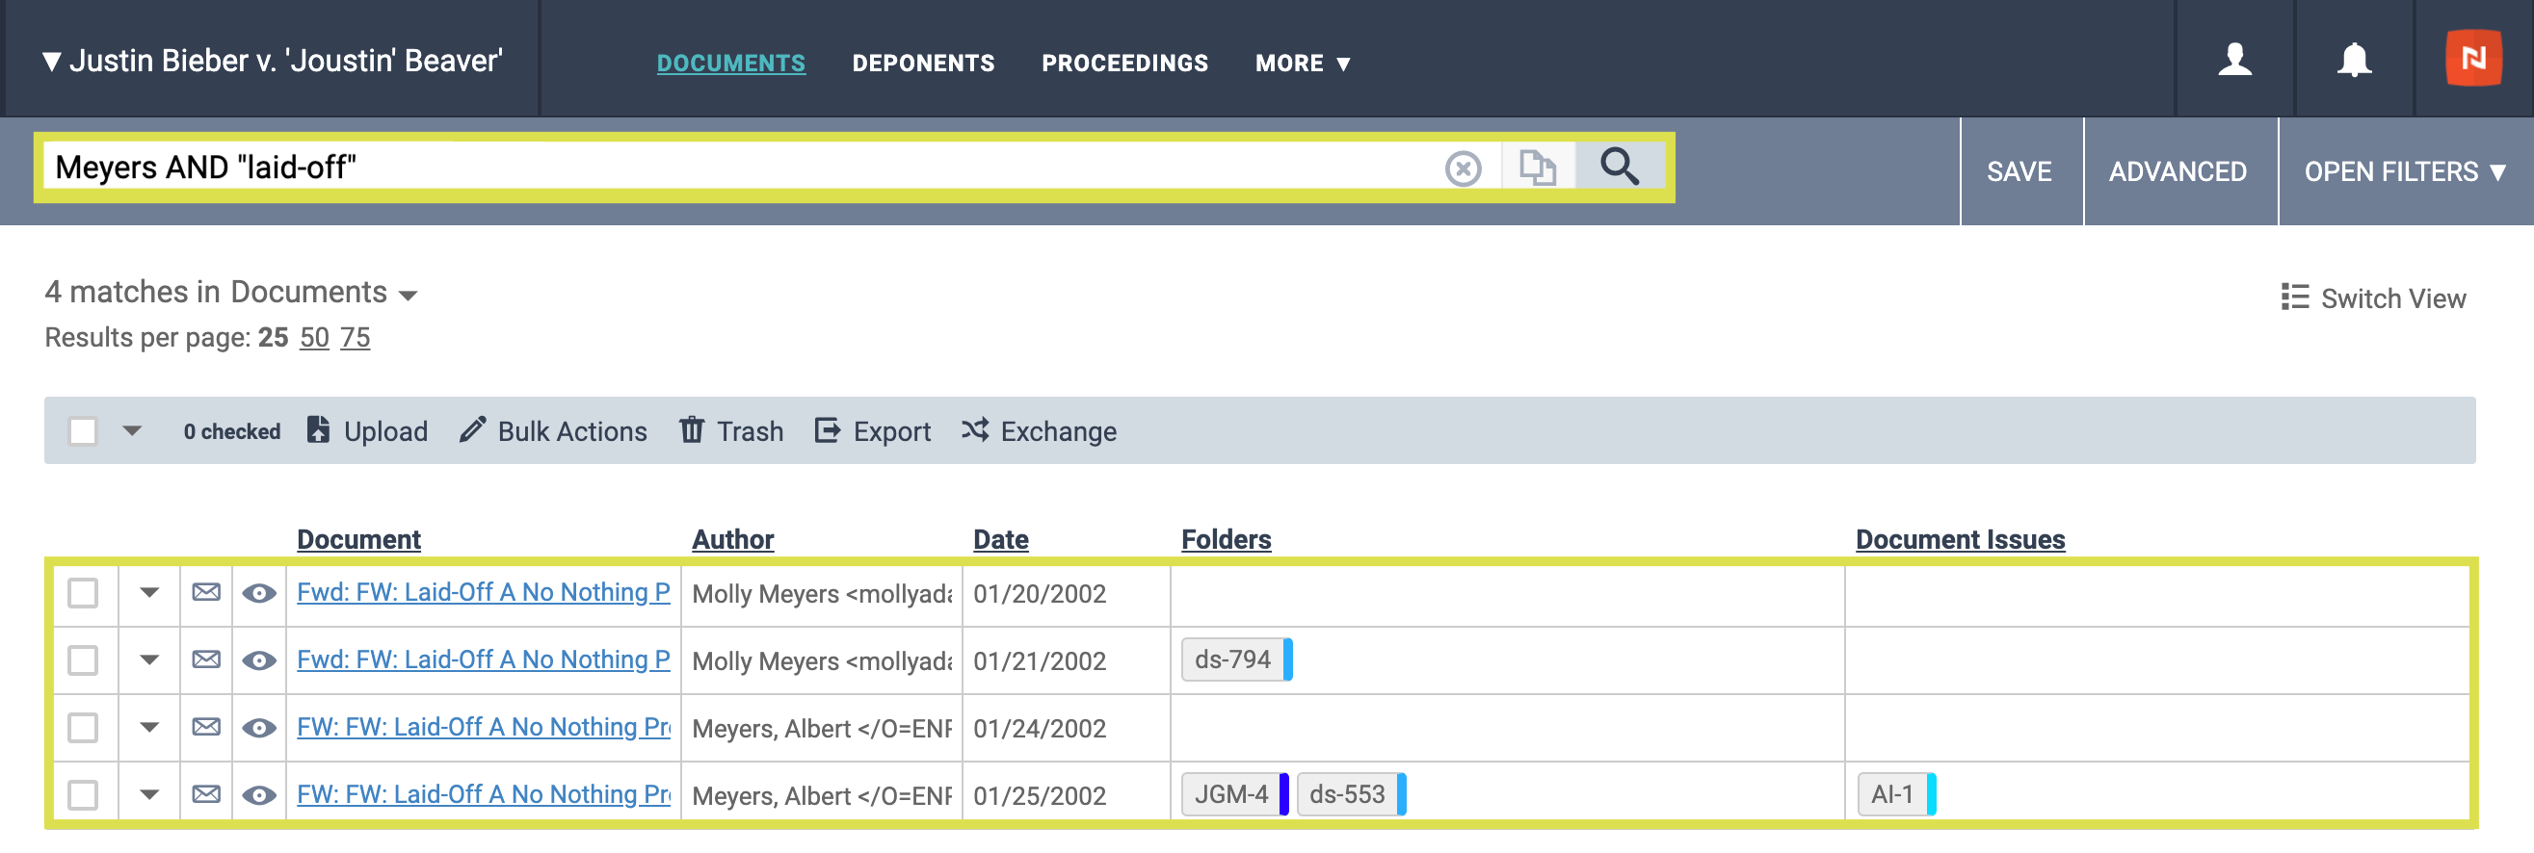The height and width of the screenshot is (853, 2534).
Task: Click email icon in 01/25/2002 row
Action: tap(205, 794)
